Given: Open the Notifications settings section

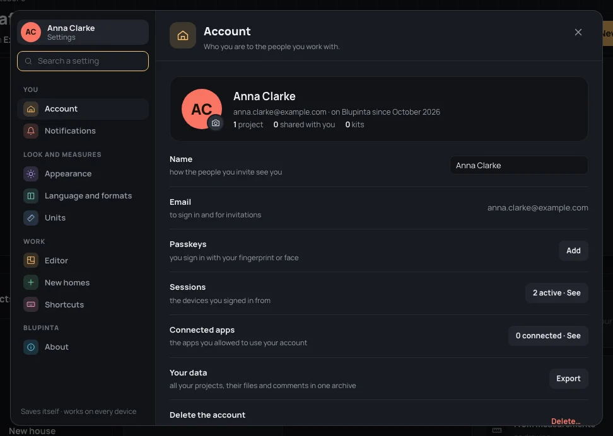Looking at the screenshot, I should click(x=83, y=131).
